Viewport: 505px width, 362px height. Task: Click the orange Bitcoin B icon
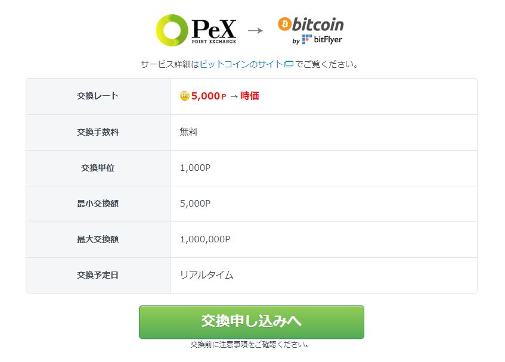point(284,24)
